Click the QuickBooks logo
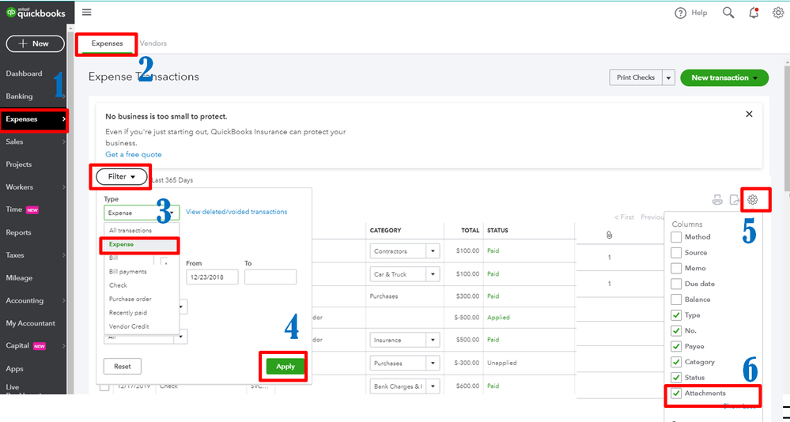The height and width of the screenshot is (422, 790). [x=36, y=13]
